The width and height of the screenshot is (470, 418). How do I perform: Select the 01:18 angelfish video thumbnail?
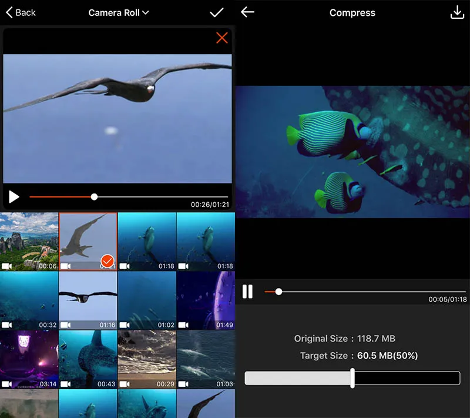(147, 241)
